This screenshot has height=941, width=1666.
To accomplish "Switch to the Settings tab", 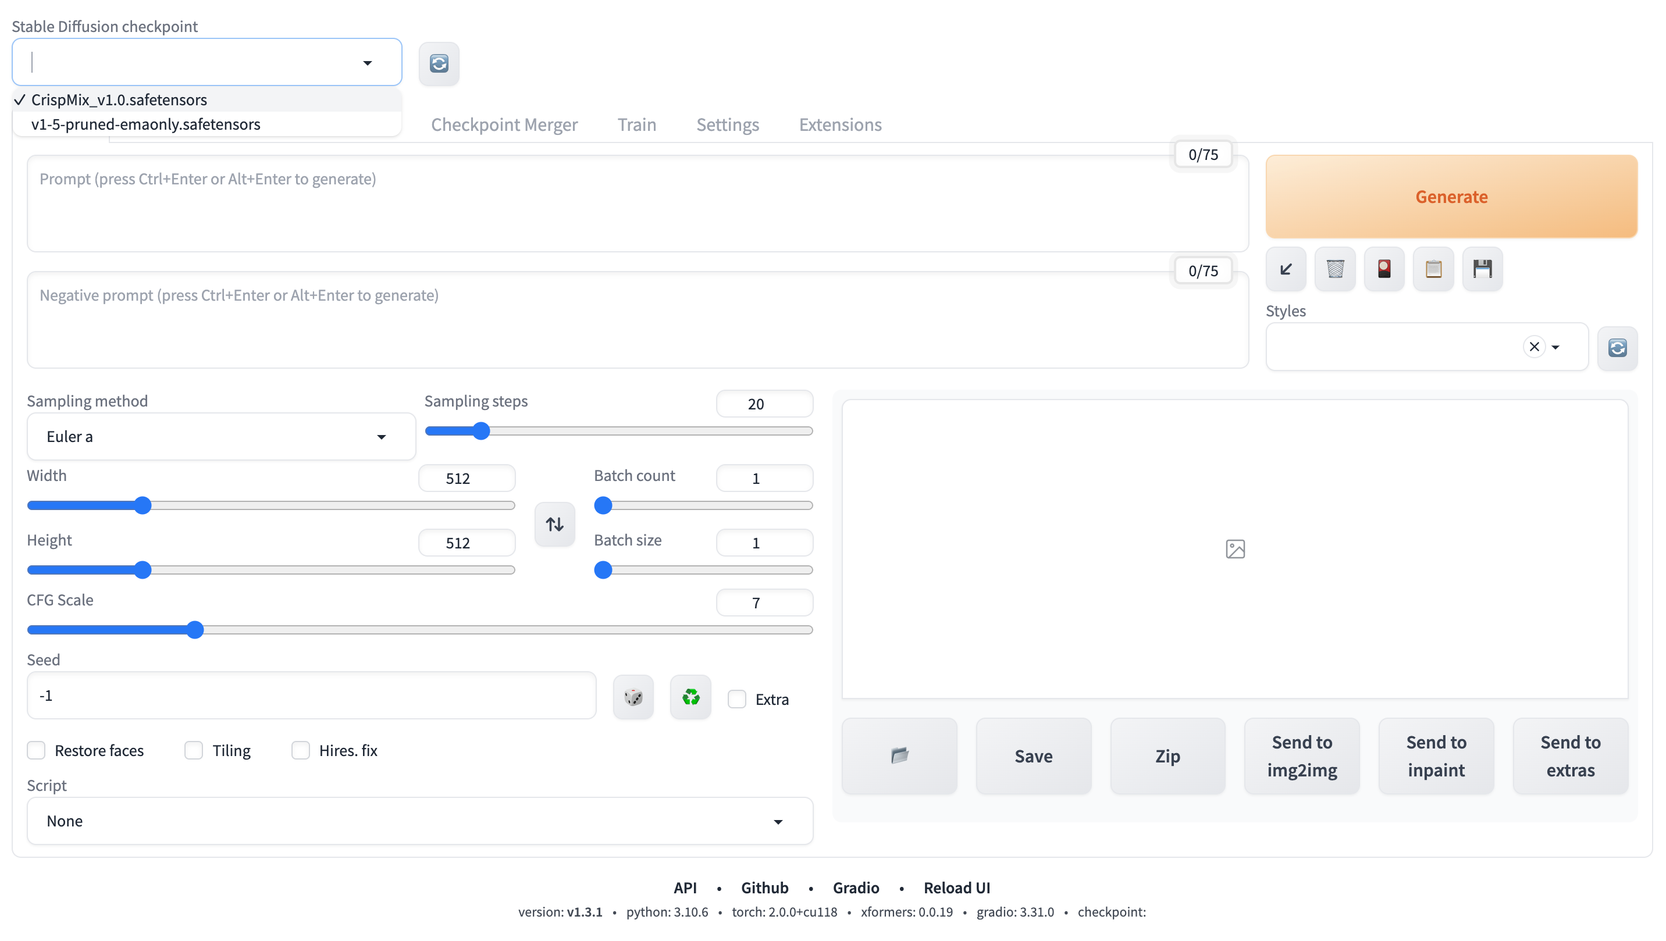I will click(x=727, y=124).
